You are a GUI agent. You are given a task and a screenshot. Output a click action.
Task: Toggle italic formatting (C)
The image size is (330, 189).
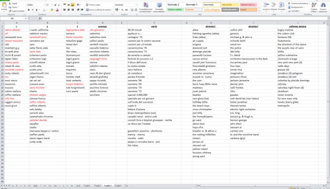[x=33, y=10]
